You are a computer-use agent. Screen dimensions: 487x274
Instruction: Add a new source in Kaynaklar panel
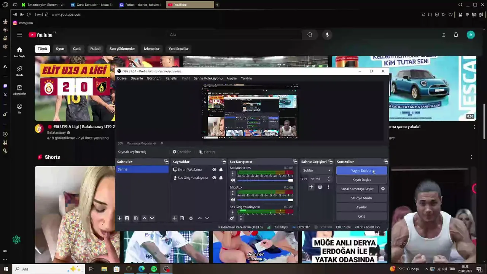174,218
